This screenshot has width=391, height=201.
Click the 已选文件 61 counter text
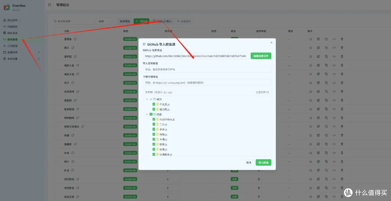(x=262, y=92)
